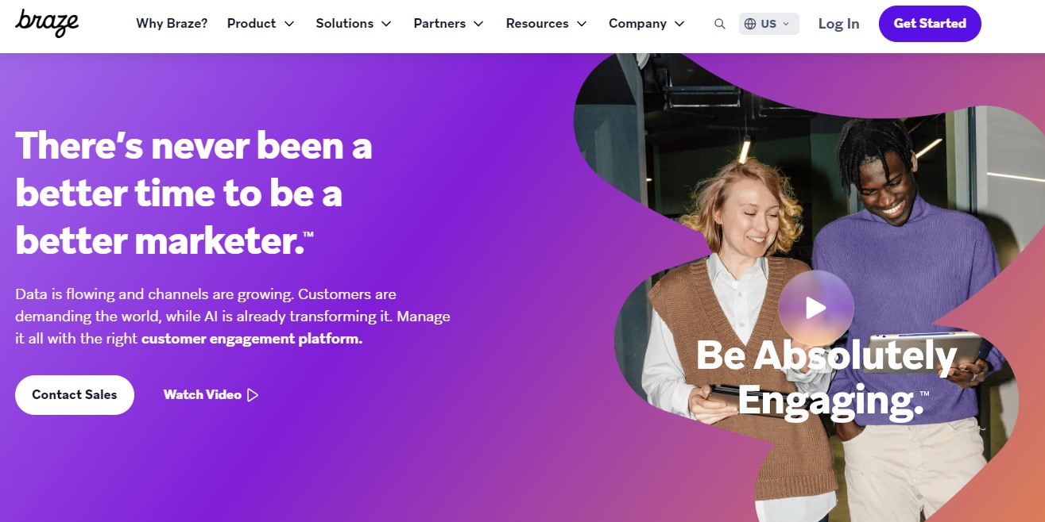Image resolution: width=1045 pixels, height=522 pixels.
Task: Expand the Partners menu chevron
Action: tap(478, 24)
